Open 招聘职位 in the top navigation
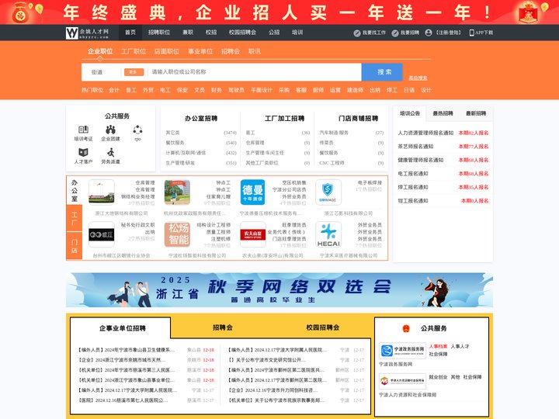559x419 pixels. (159, 33)
